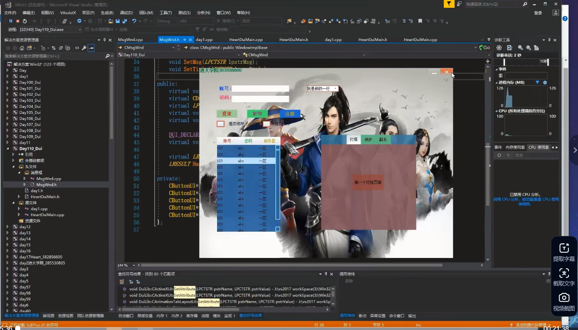Select the MsgWnd.h tree item
Viewport: 578px width, 330px height.
[x=46, y=185]
